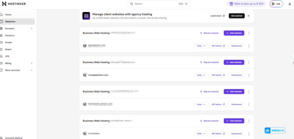Click the Hostinger logo in header
This screenshot has width=294, height=139.
[14, 4]
